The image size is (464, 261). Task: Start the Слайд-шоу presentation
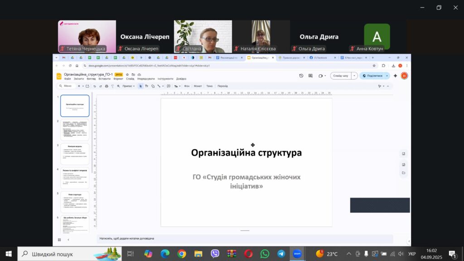[341, 76]
